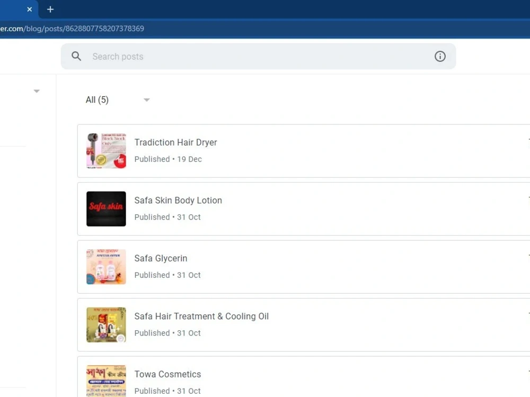Click the Safa Glycerin thumbnail
The width and height of the screenshot is (530, 397).
(x=106, y=267)
